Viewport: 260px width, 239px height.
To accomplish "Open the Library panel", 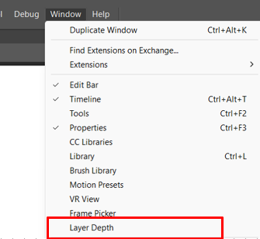I will click(x=155, y=157).
